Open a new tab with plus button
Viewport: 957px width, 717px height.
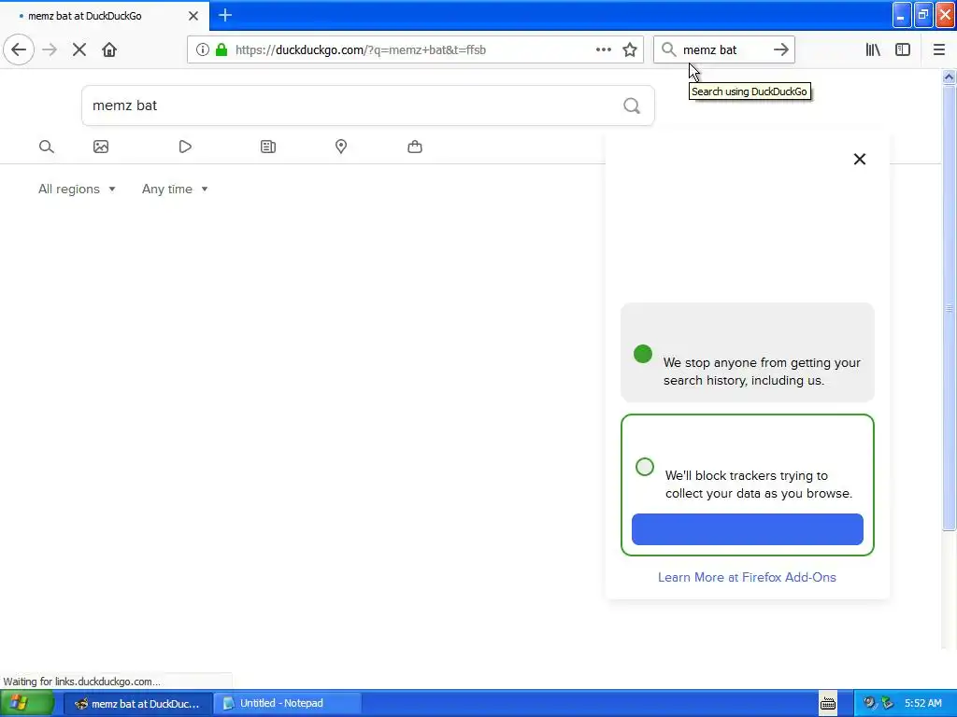[225, 15]
